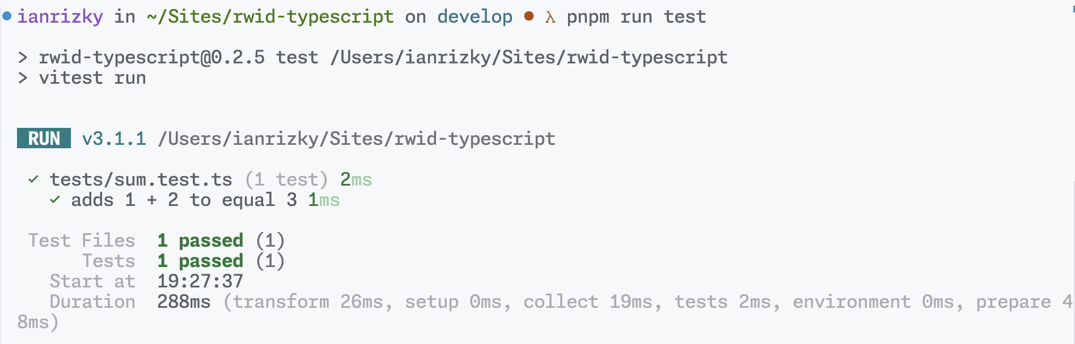Click the blue status dot before ianrizky

coord(7,16)
